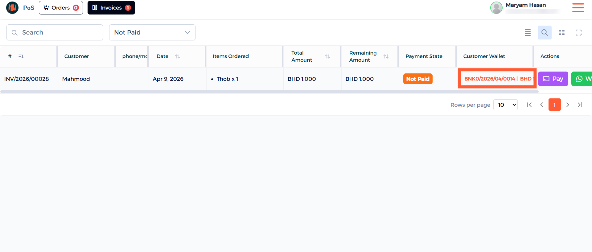
Task: Click in the Search input field
Action: (x=59, y=32)
